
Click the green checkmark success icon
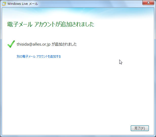pyautogui.click(x=11, y=44)
